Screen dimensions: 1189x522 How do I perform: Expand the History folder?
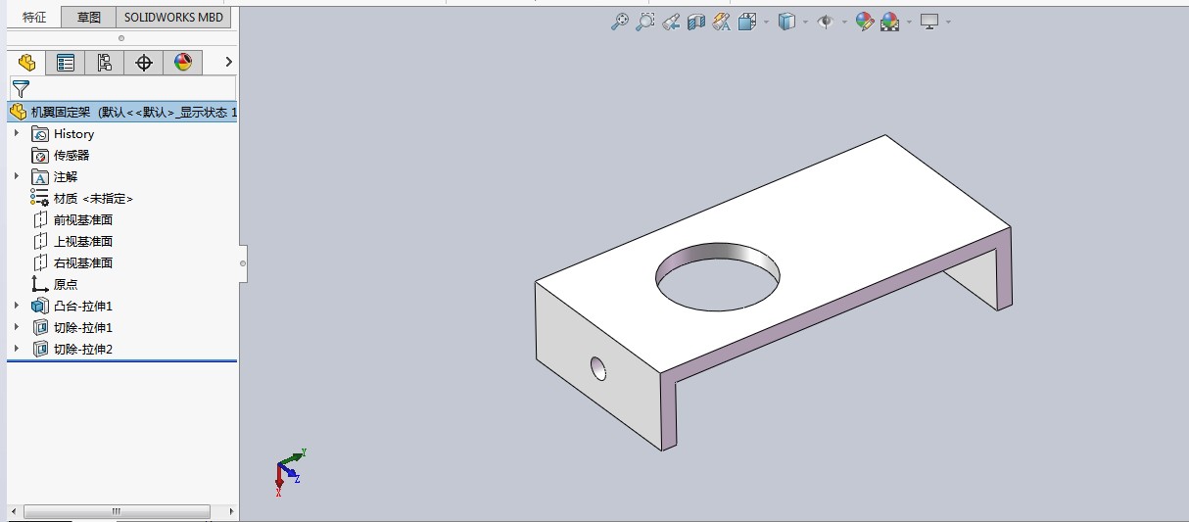click(17, 133)
